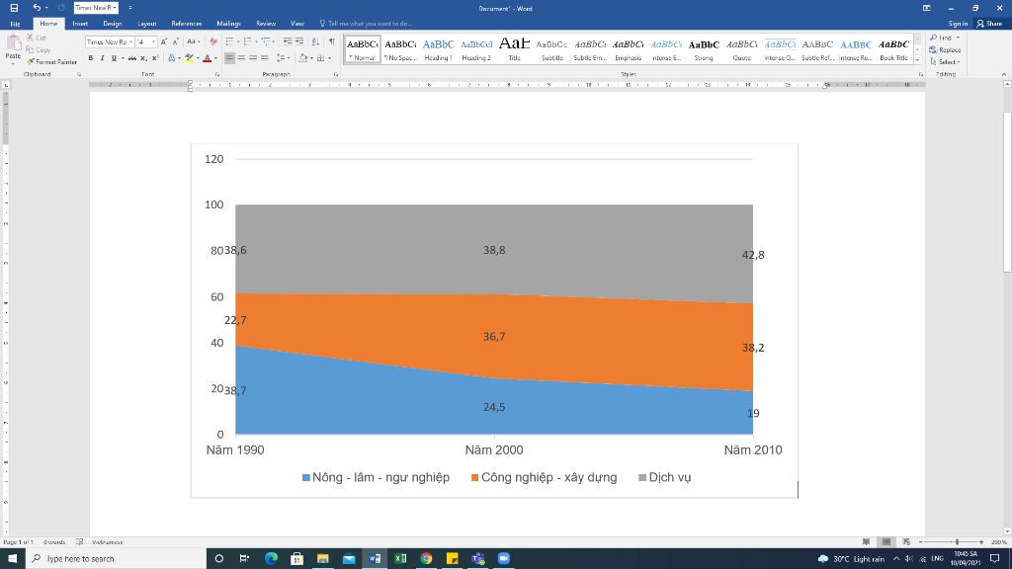
Task: Apply text effects with the glowing A
Action: (172, 58)
